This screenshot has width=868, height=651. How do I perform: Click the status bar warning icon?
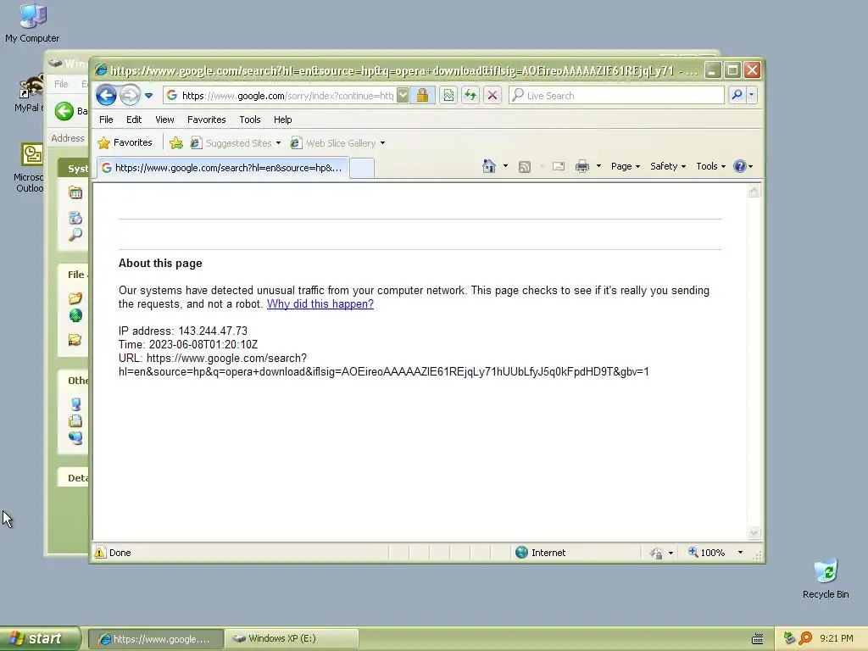[x=100, y=553]
